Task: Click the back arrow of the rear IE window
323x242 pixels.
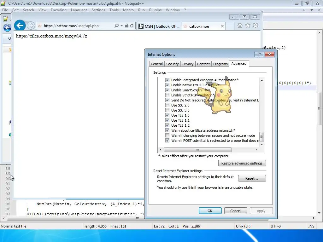Action: tap(7, 28)
